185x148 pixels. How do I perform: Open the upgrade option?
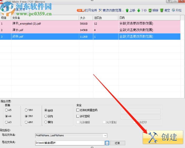(x=177, y=10)
